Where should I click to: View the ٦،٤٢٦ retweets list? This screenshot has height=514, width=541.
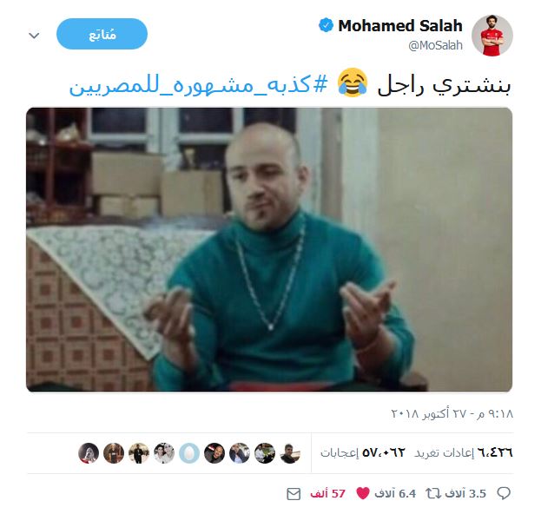click(464, 452)
